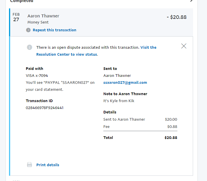Viewport: 207px width, 181px height.
Task: Click the bold Total $20.88 value
Action: (x=171, y=137)
